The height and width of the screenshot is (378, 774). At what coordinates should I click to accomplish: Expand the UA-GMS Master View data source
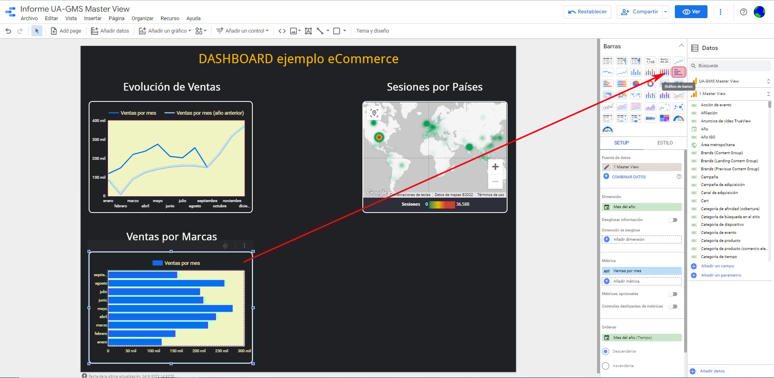768,81
